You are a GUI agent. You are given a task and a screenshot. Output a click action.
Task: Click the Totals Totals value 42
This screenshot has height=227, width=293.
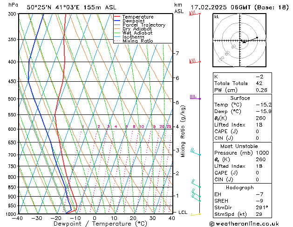tap(259, 83)
